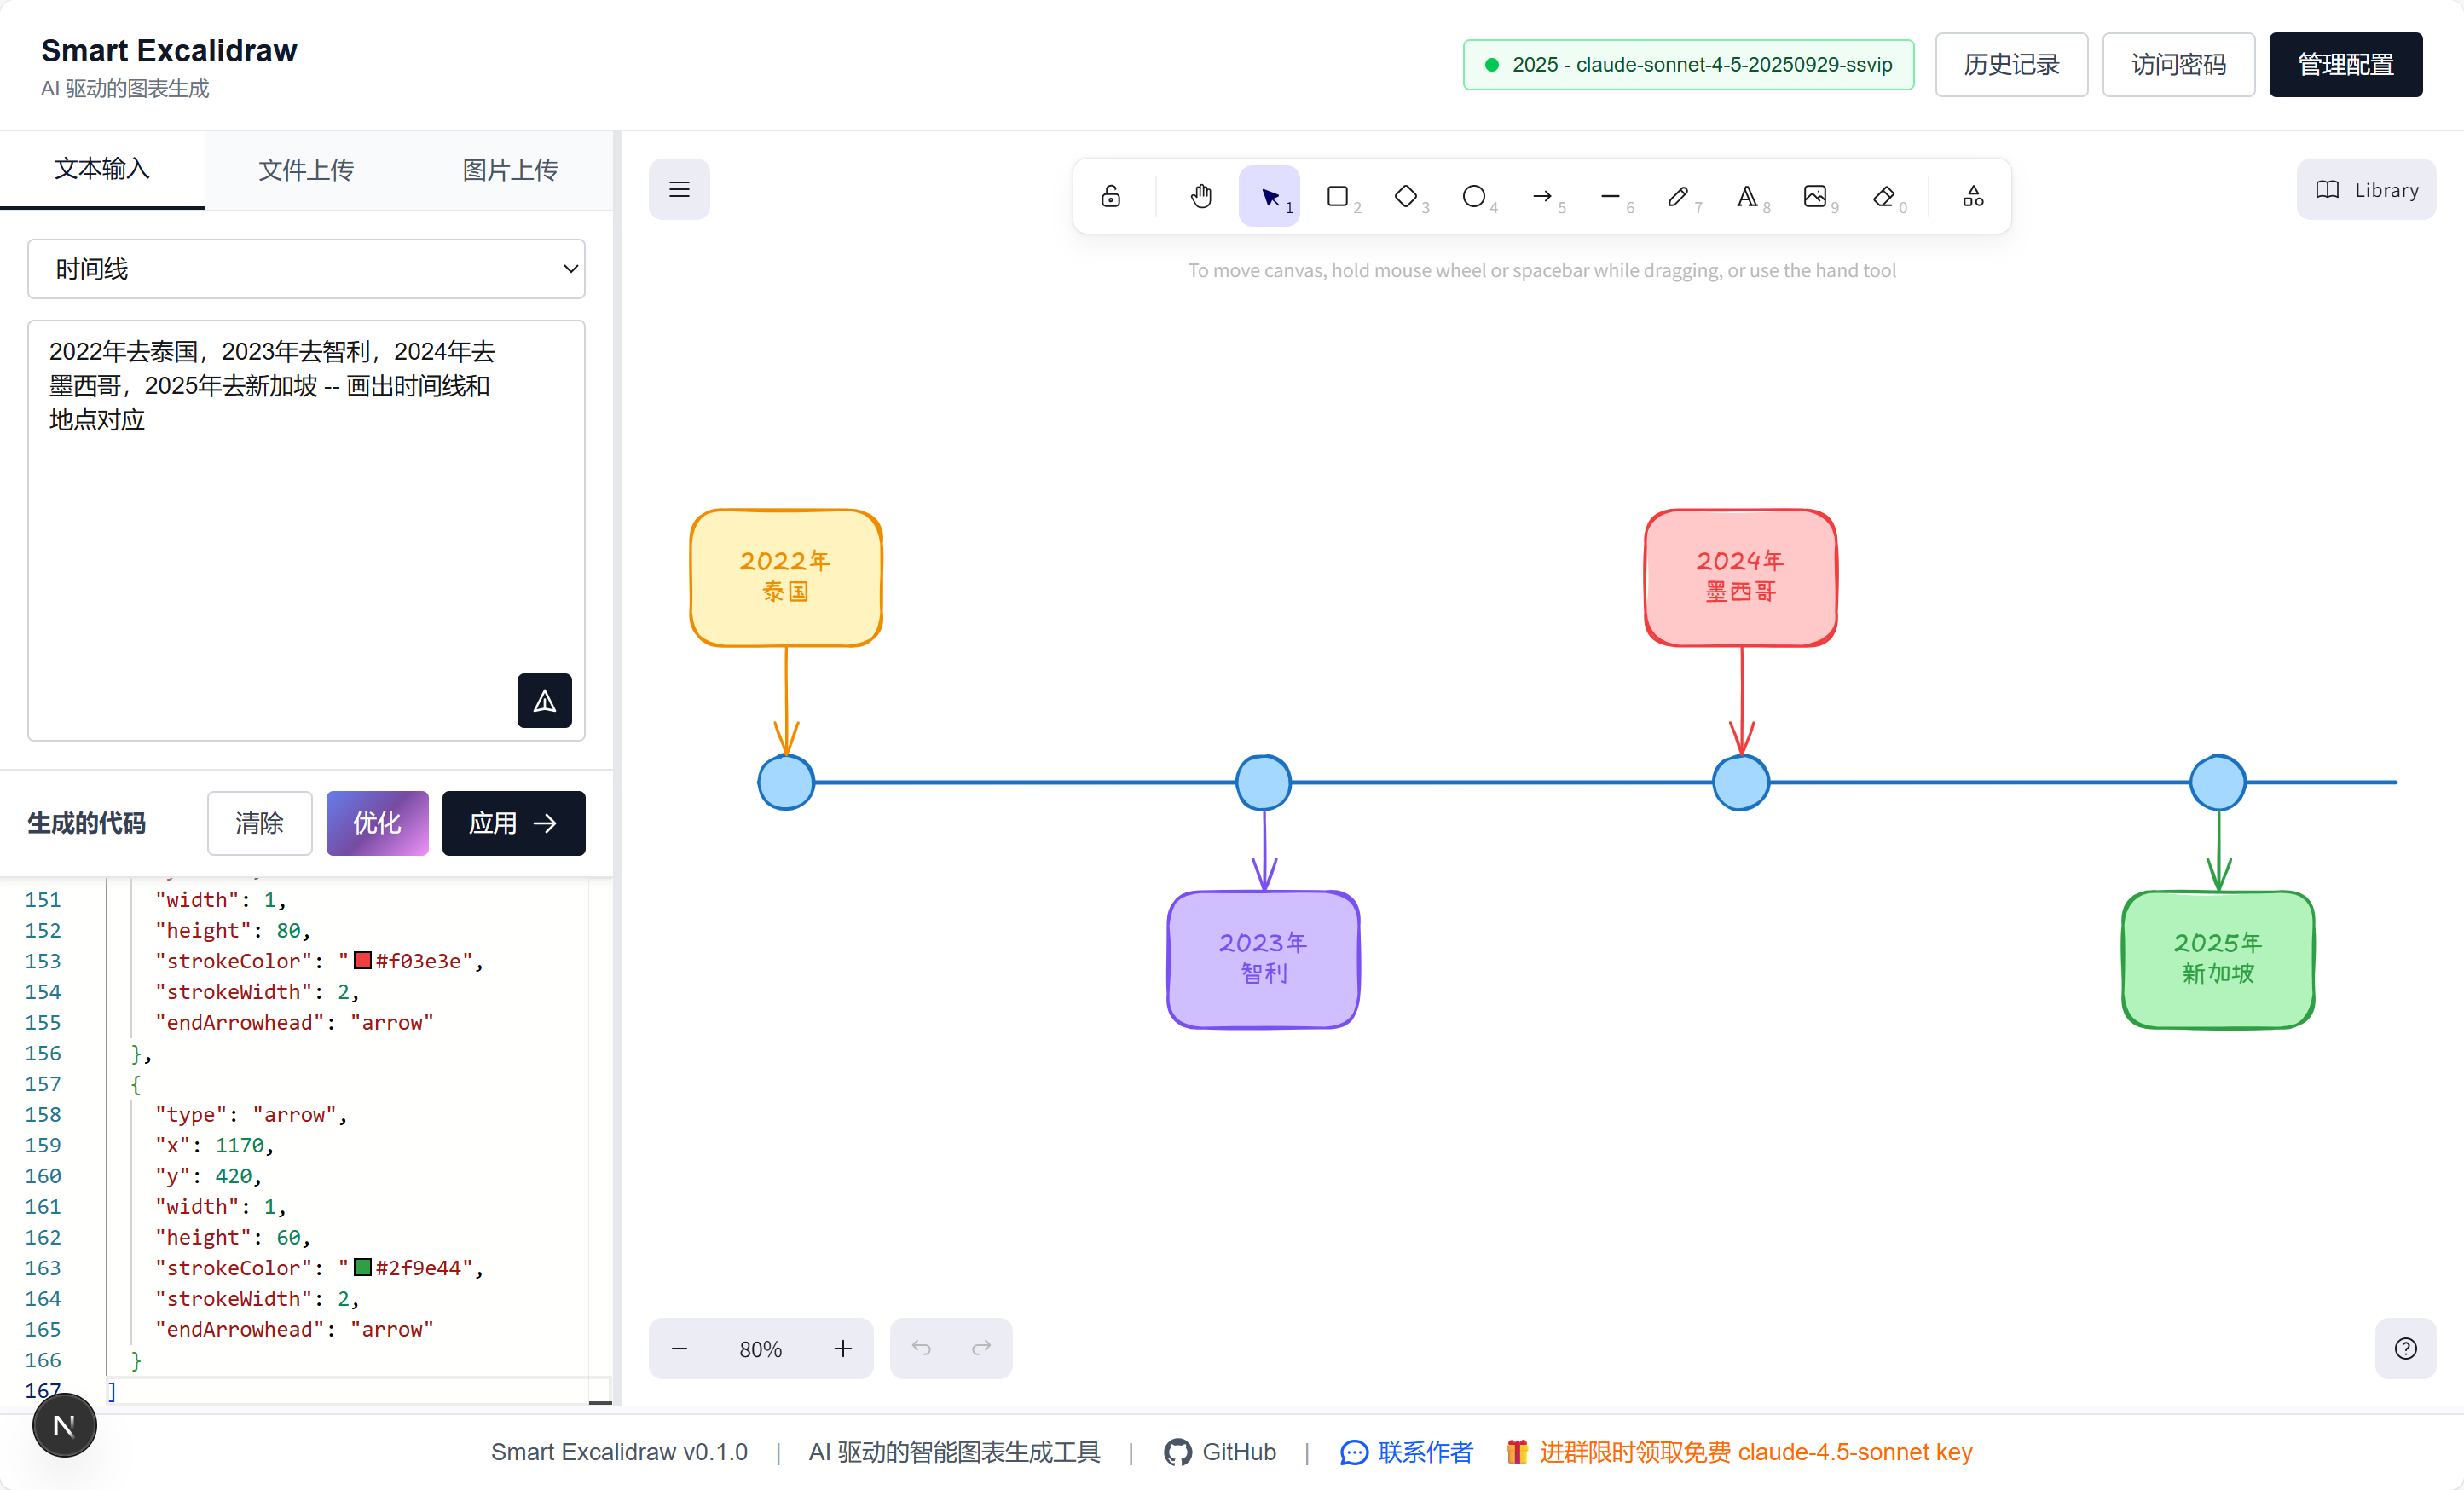This screenshot has height=1490, width=2464.
Task: Click the 2024年 墨西哥 red box
Action: point(1740,577)
